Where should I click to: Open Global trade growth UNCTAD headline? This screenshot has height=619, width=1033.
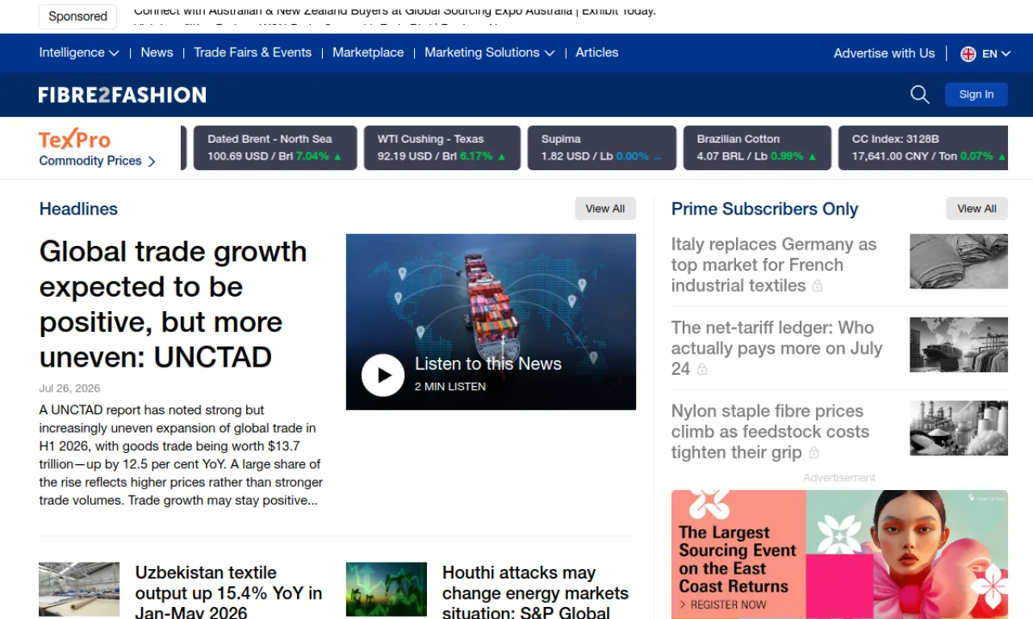[x=173, y=304]
